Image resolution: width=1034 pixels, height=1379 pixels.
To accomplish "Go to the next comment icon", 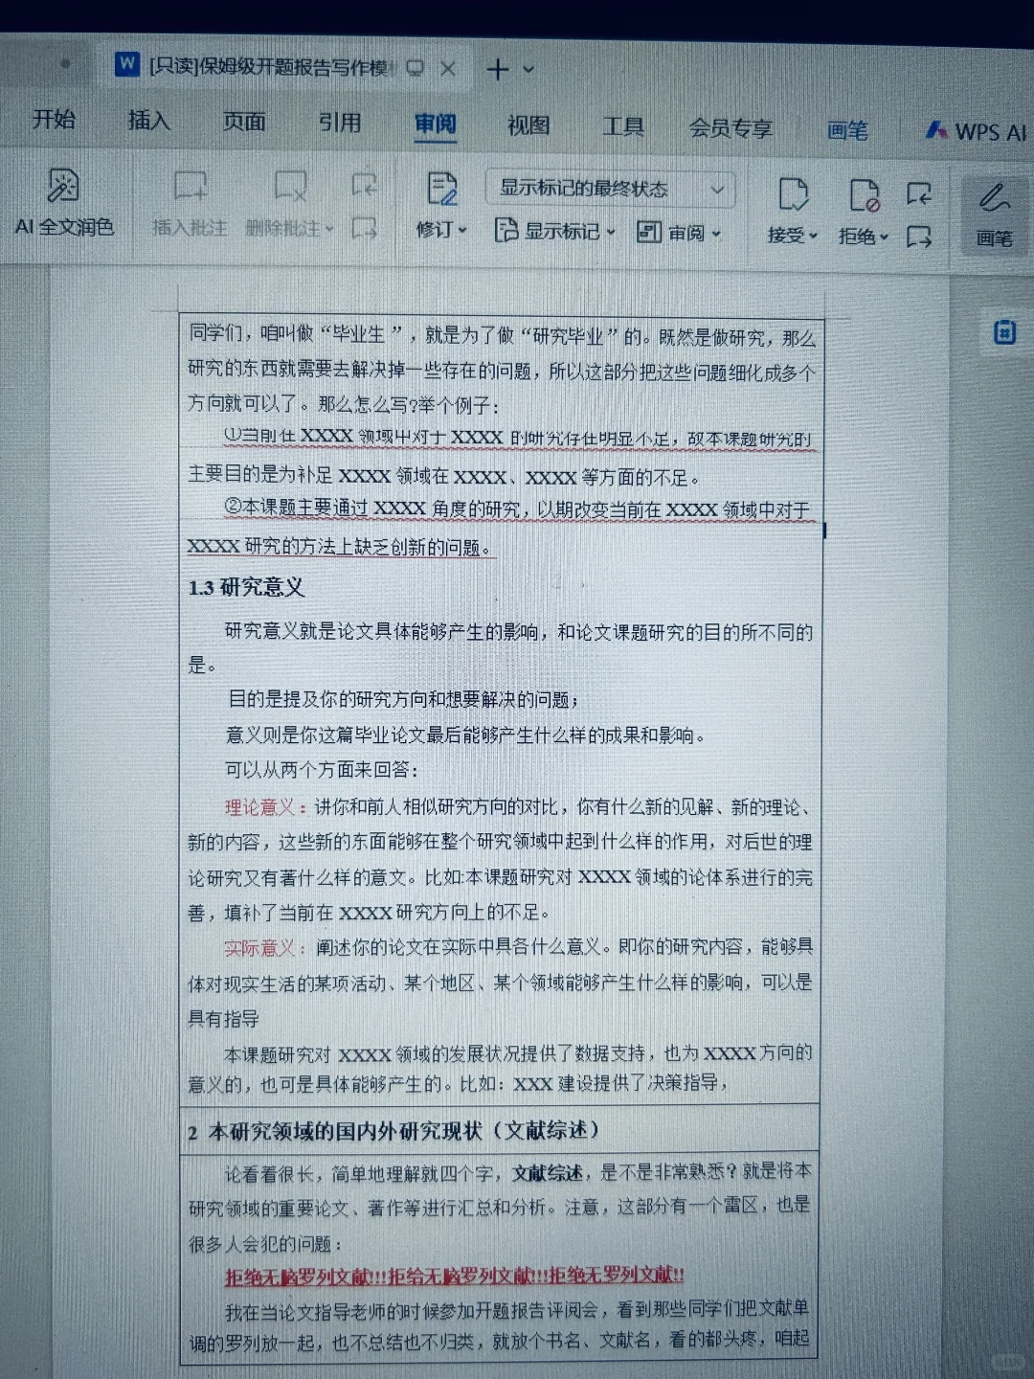I will [x=364, y=228].
